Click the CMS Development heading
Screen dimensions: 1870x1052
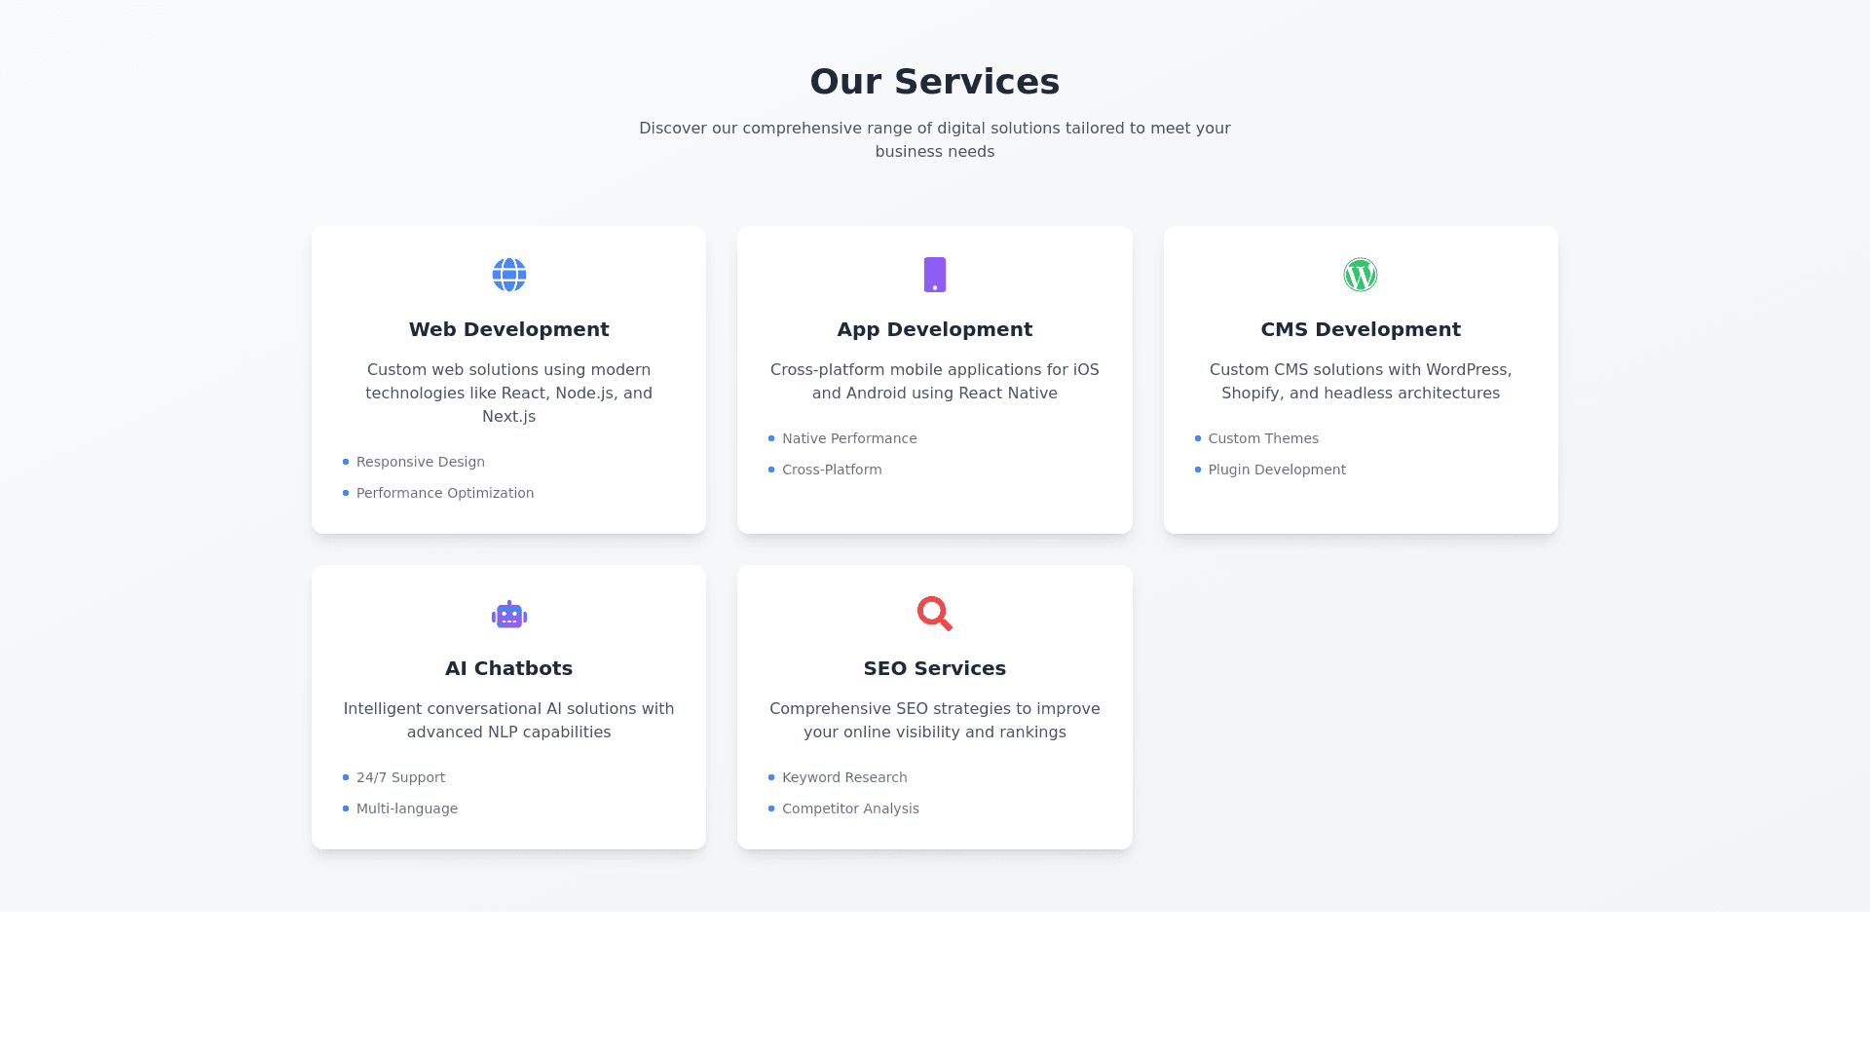(1360, 329)
